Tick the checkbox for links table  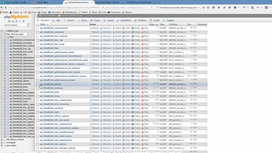coord(37,48)
